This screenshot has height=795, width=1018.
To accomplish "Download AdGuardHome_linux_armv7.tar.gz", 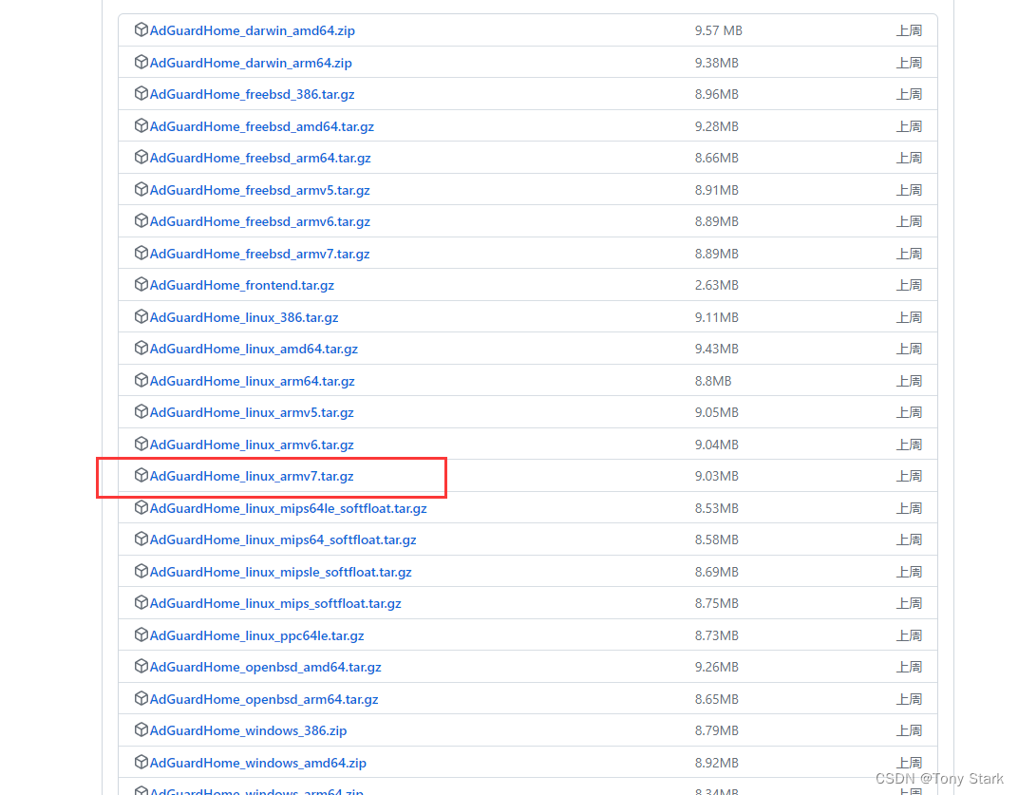I will point(252,476).
